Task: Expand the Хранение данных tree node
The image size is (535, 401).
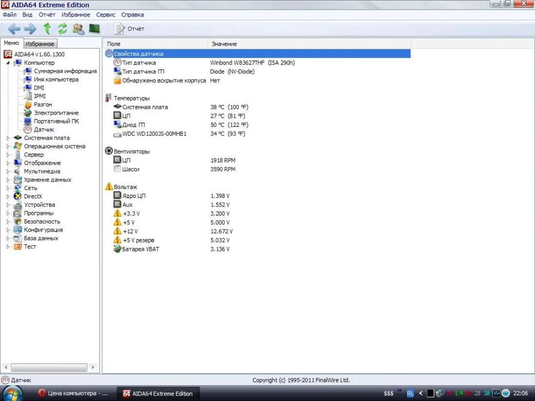Action: [x=8, y=180]
